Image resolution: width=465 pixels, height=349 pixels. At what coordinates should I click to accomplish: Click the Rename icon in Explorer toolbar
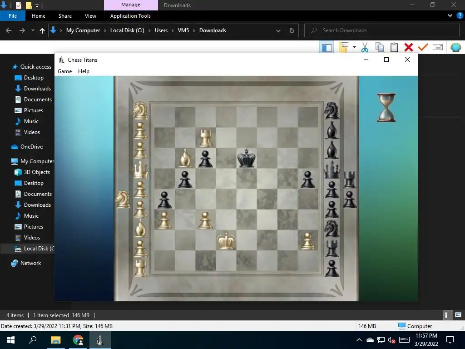(438, 47)
